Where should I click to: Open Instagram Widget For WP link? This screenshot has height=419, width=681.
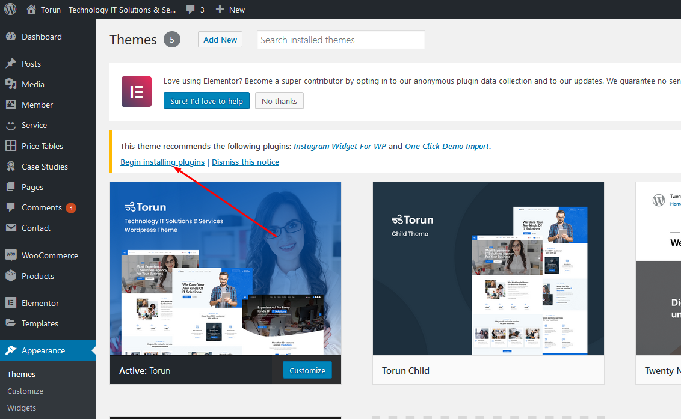[x=340, y=146]
